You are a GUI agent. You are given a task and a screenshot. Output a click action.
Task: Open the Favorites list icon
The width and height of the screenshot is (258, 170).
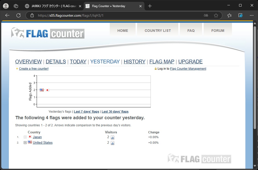229,15
